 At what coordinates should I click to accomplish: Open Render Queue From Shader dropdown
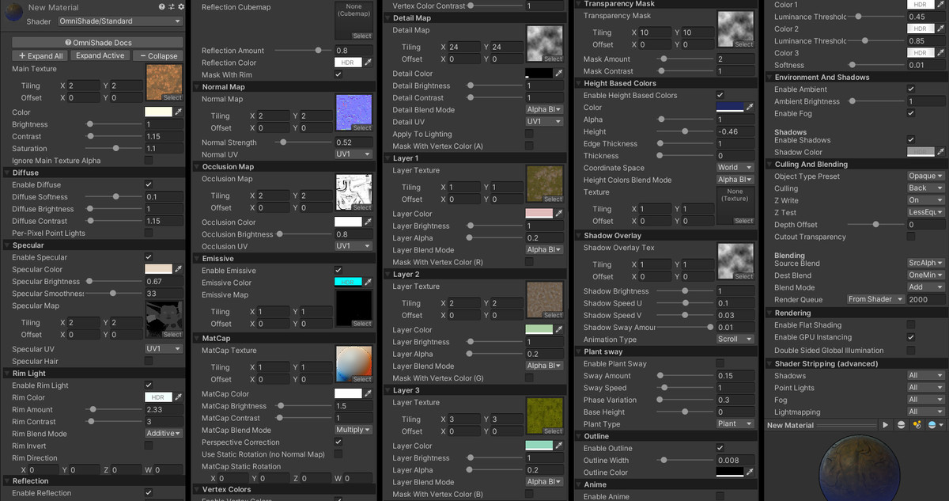(875, 299)
